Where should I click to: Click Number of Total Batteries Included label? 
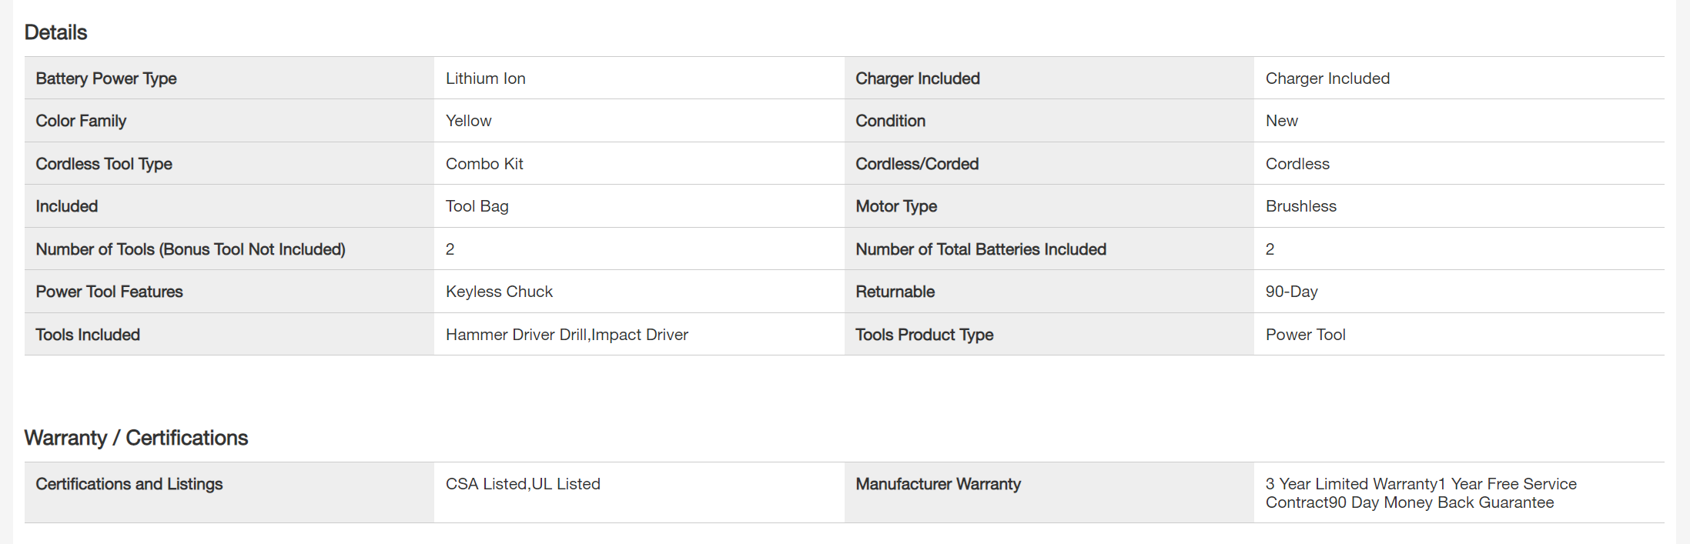980,249
